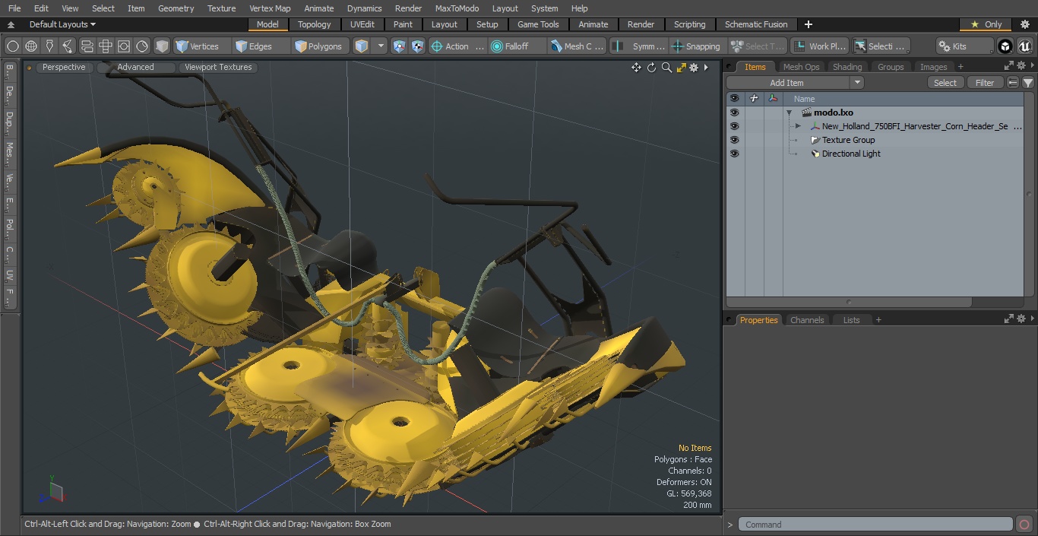Click the Command input field
This screenshot has height=536, width=1038.
tap(875, 525)
